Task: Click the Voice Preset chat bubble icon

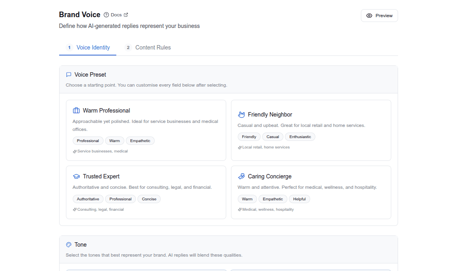Action: coord(69,75)
